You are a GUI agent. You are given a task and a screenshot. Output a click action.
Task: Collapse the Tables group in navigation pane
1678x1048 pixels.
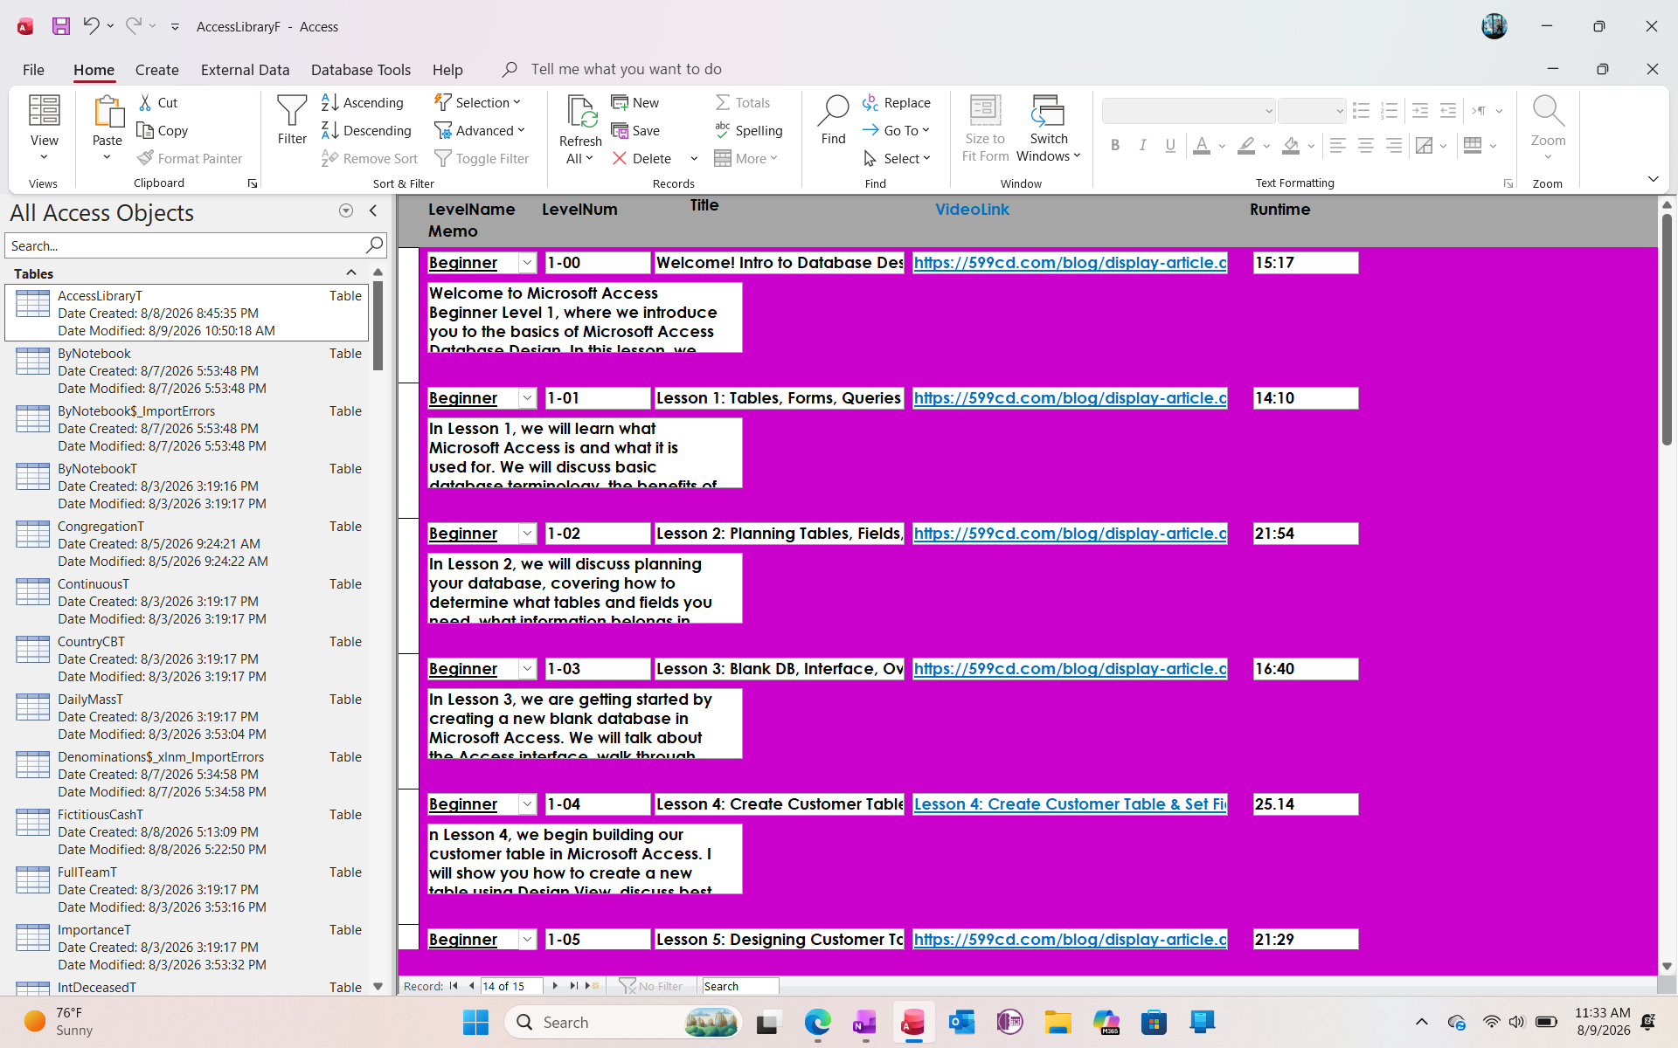(351, 273)
